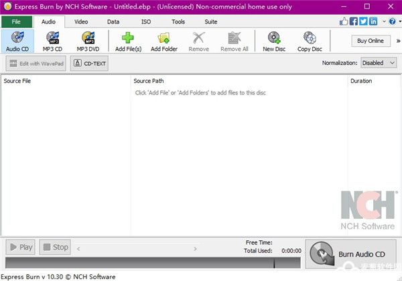The image size is (402, 281).
Task: Expand the Help menu arrow
Action: (x=400, y=21)
